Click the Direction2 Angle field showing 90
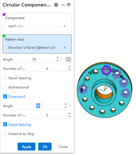 coord(38,106)
